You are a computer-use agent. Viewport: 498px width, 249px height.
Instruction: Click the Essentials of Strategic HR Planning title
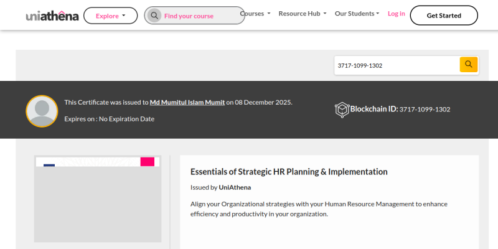point(289,172)
